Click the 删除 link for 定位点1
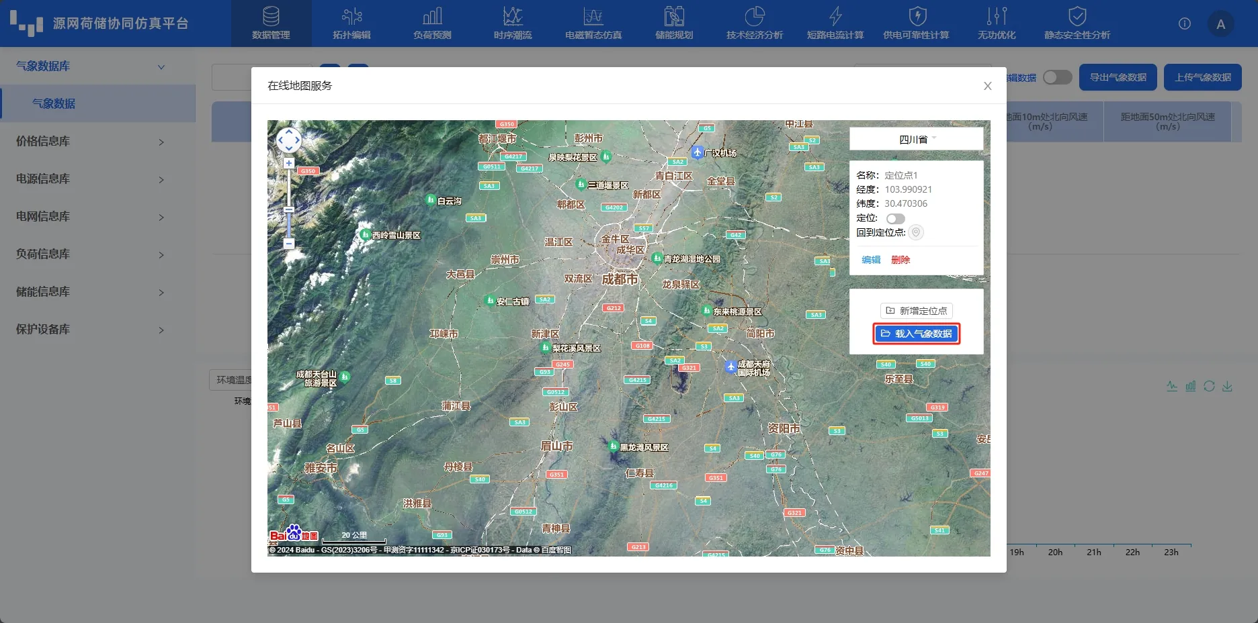This screenshot has width=1258, height=623. tap(900, 260)
